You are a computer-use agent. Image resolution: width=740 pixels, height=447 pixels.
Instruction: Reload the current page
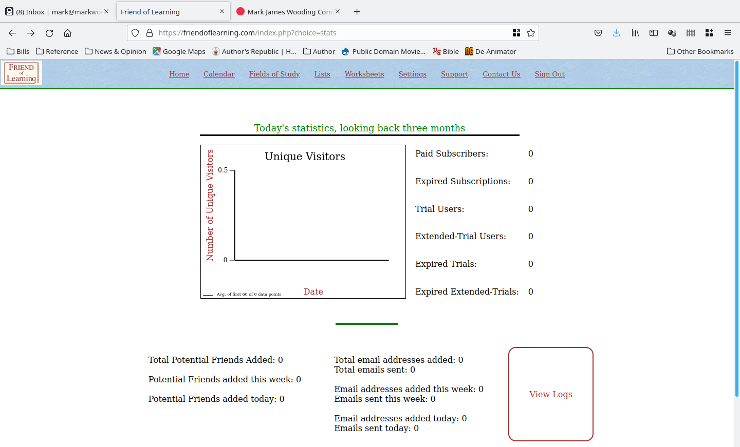click(49, 33)
